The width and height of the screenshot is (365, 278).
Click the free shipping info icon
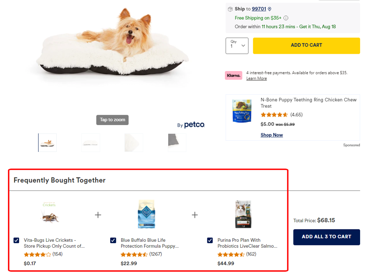286,18
